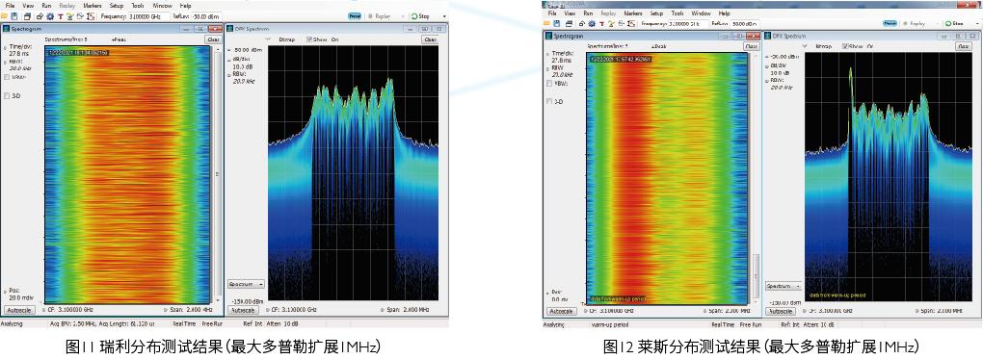Toggle the 3-D checkbox in 图11 Spectrogram
Viewport: 983px width, 359px height.
(7, 96)
